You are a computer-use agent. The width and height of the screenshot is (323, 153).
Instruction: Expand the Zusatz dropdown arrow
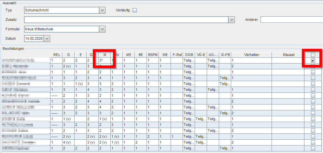232,20
